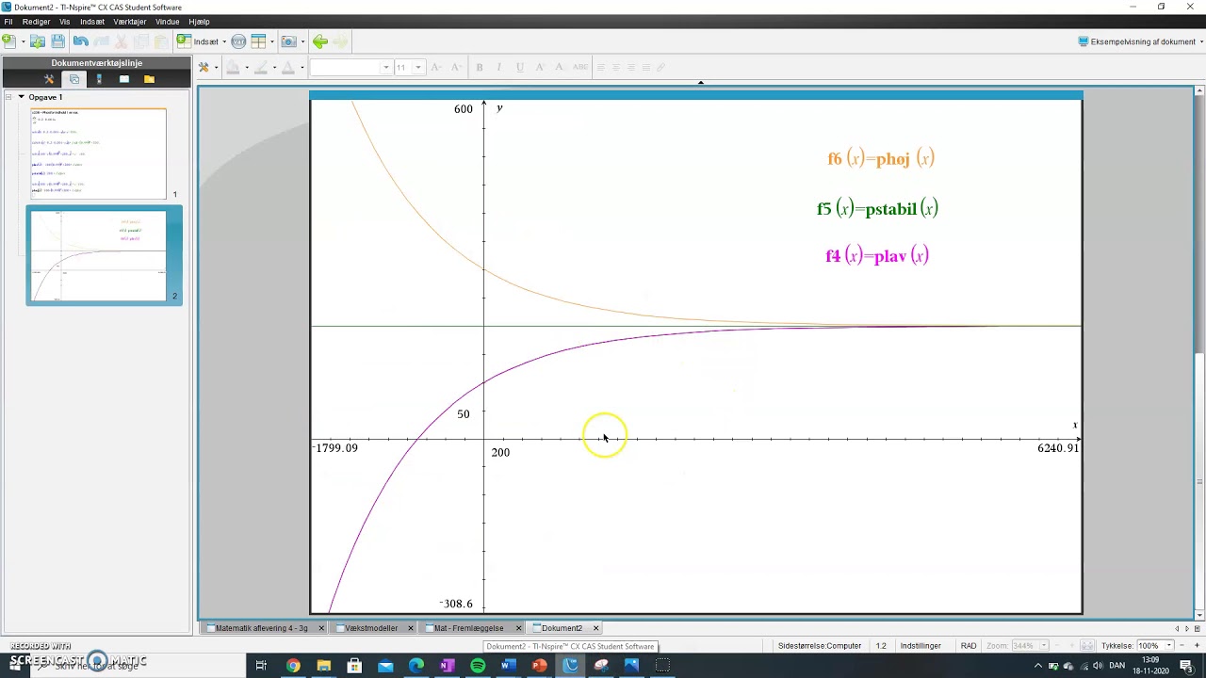
Task: Click the page layout icon
Action: (x=258, y=41)
